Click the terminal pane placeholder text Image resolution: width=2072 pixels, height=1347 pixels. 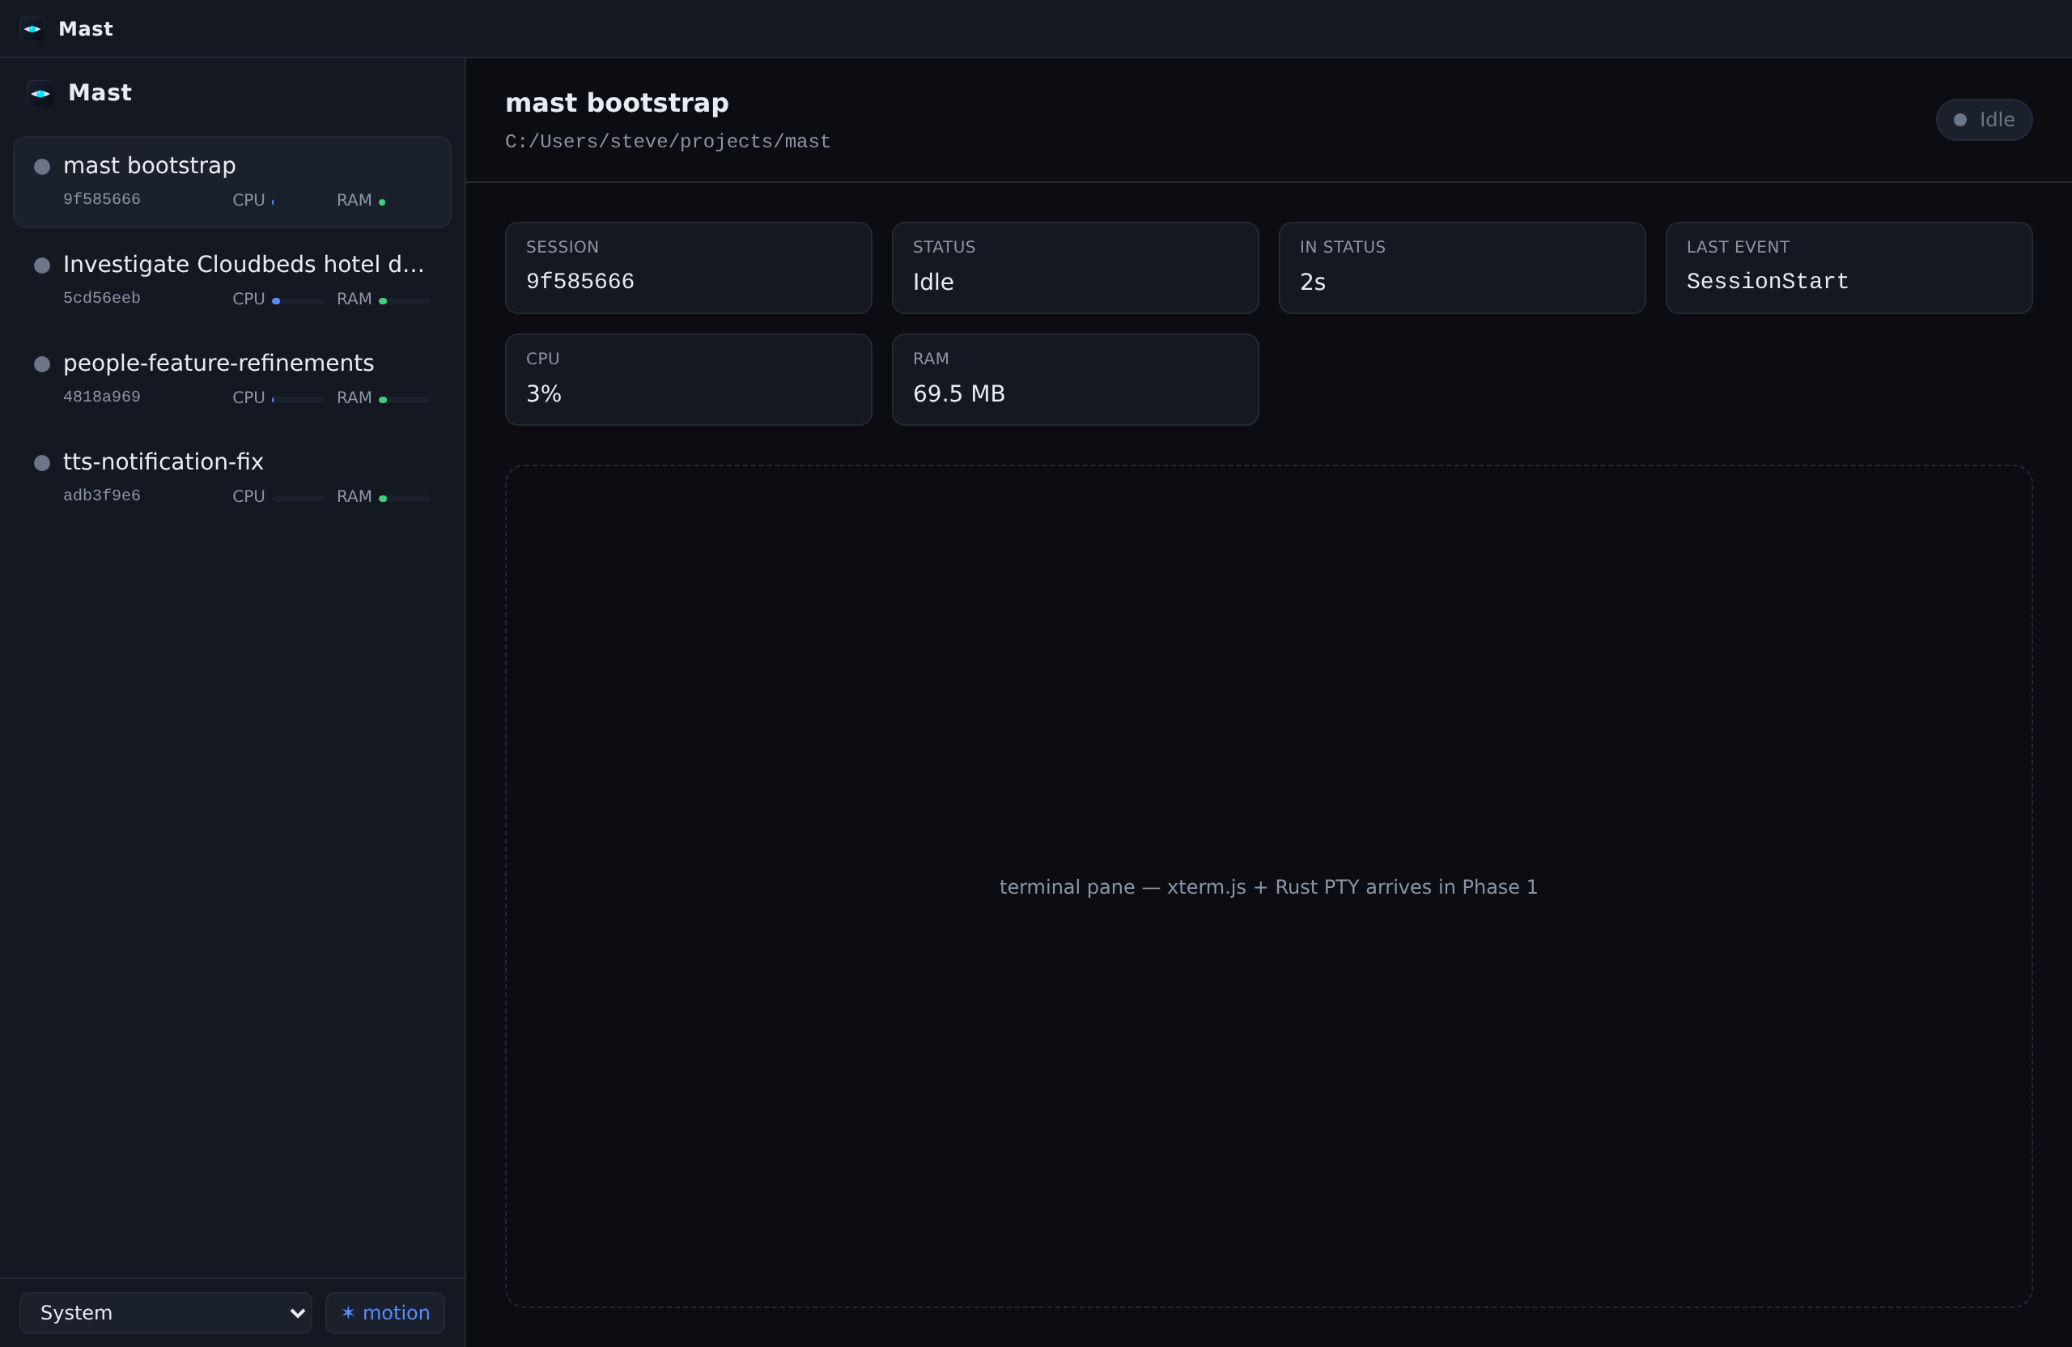[x=1268, y=886]
